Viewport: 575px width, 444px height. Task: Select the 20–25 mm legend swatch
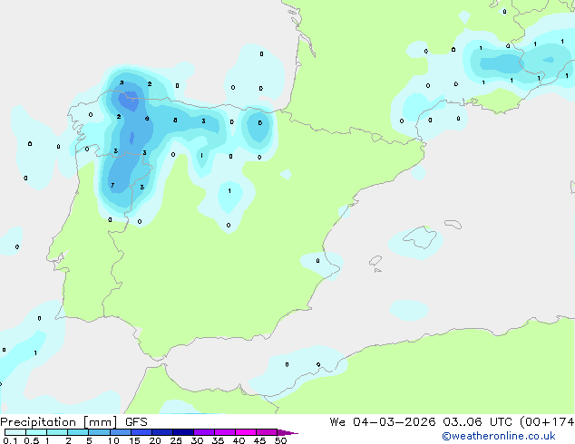(x=162, y=432)
